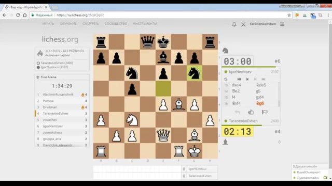Click the black queen on d8
332x186 pixels.
coord(147,42)
